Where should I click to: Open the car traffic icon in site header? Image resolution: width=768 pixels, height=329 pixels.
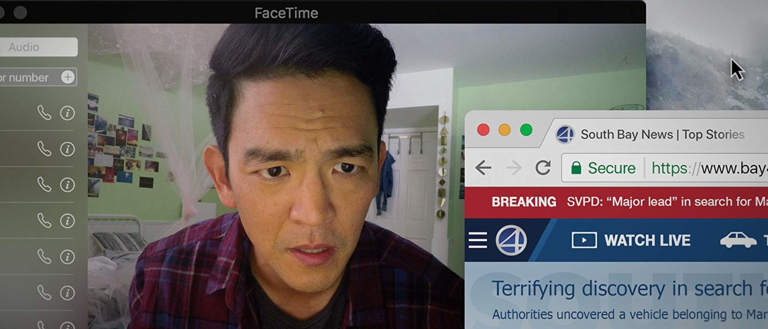tap(738, 240)
